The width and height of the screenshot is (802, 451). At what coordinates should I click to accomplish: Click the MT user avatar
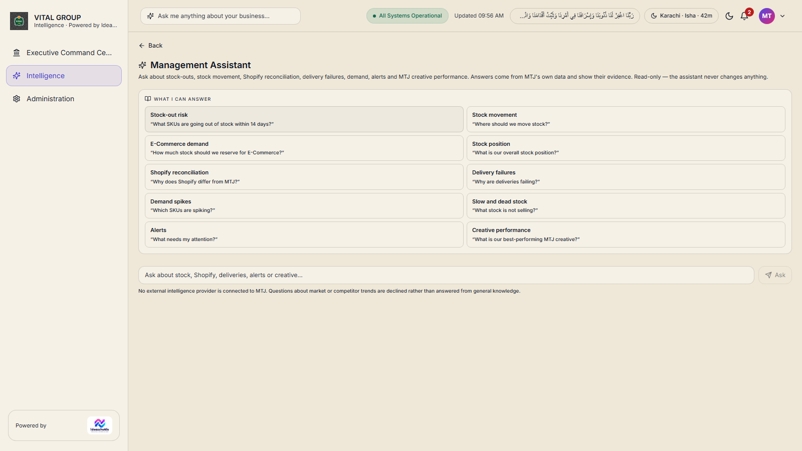pyautogui.click(x=766, y=16)
